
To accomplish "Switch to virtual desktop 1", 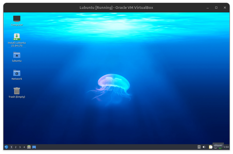I will point(11,147).
